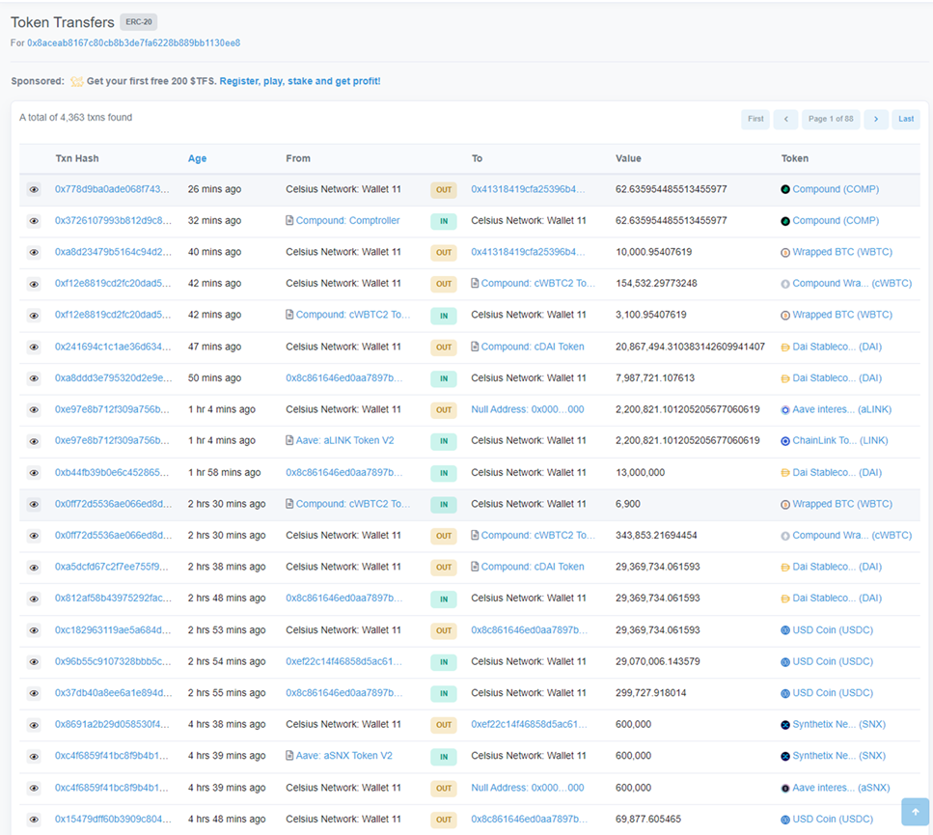Image resolution: width=933 pixels, height=835 pixels.
Task: Click the eye icon beside hash 0xa8ddd3e795320d2e9e
Action: [x=34, y=378]
